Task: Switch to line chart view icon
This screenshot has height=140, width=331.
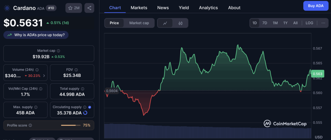Action: (x=165, y=23)
